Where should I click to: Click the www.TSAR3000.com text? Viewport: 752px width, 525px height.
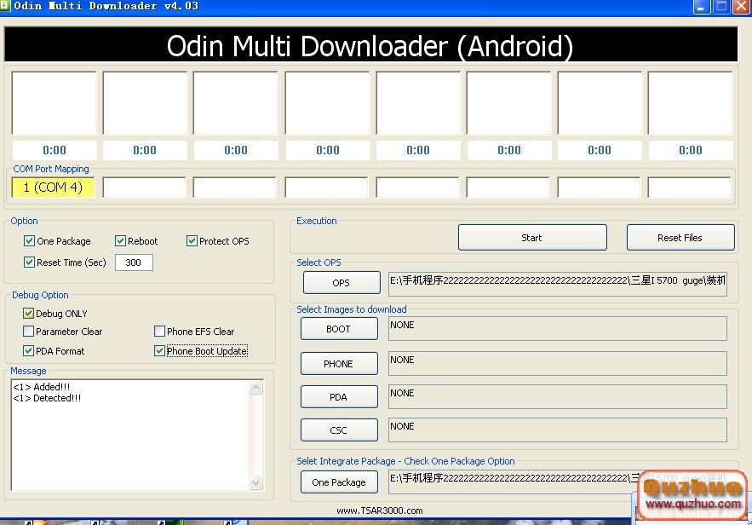pyautogui.click(x=379, y=511)
